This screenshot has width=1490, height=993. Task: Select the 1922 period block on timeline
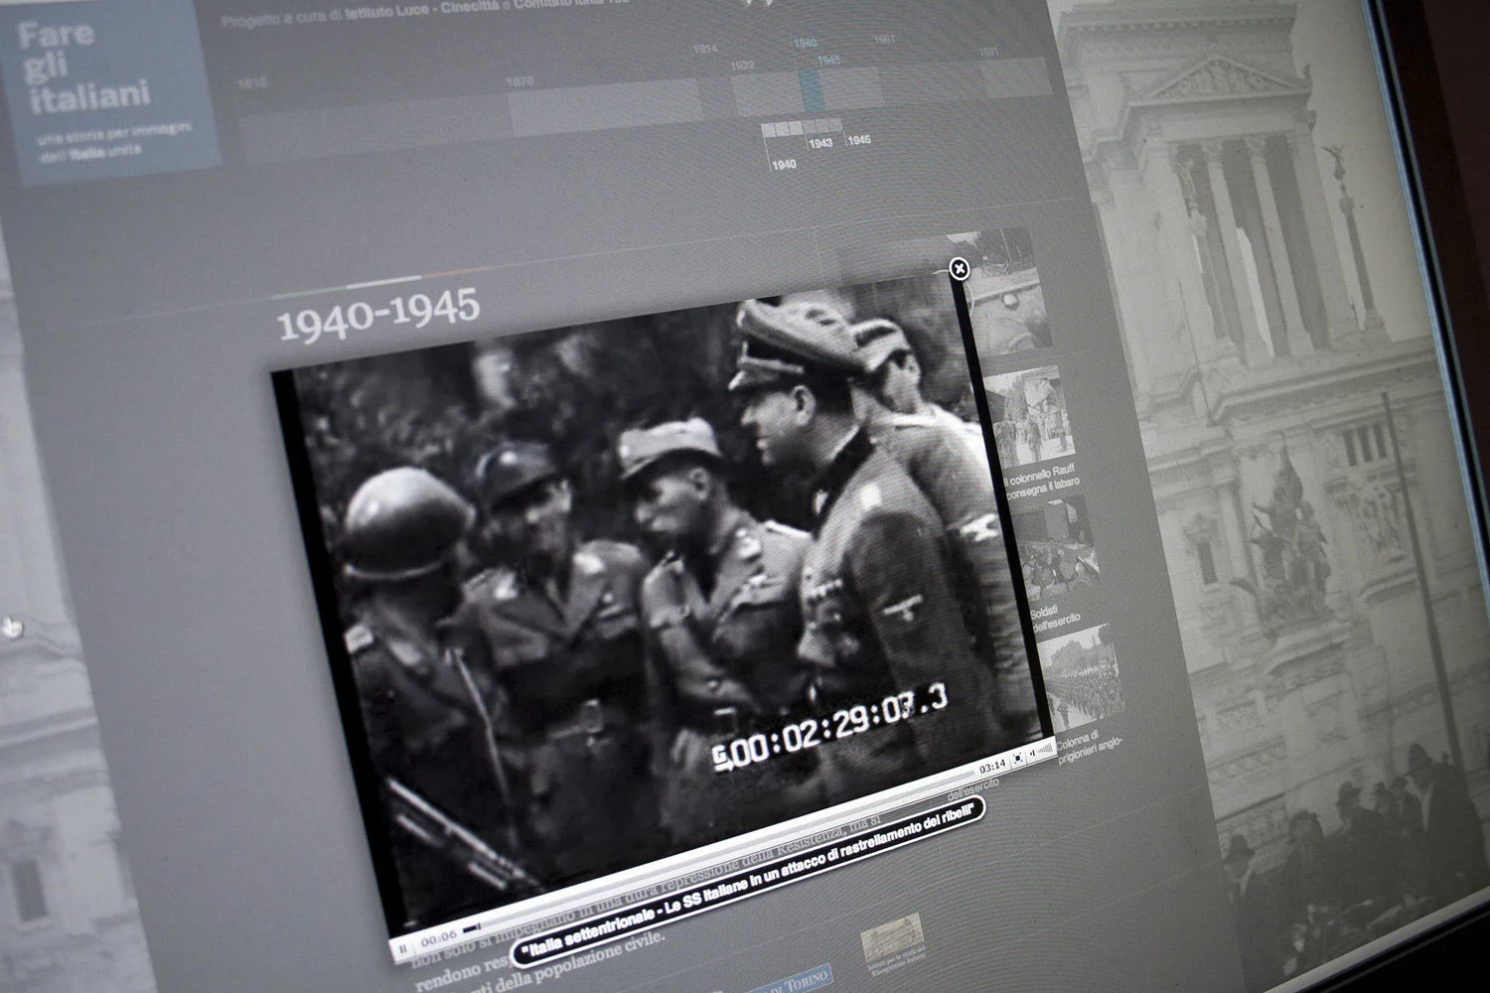[766, 94]
